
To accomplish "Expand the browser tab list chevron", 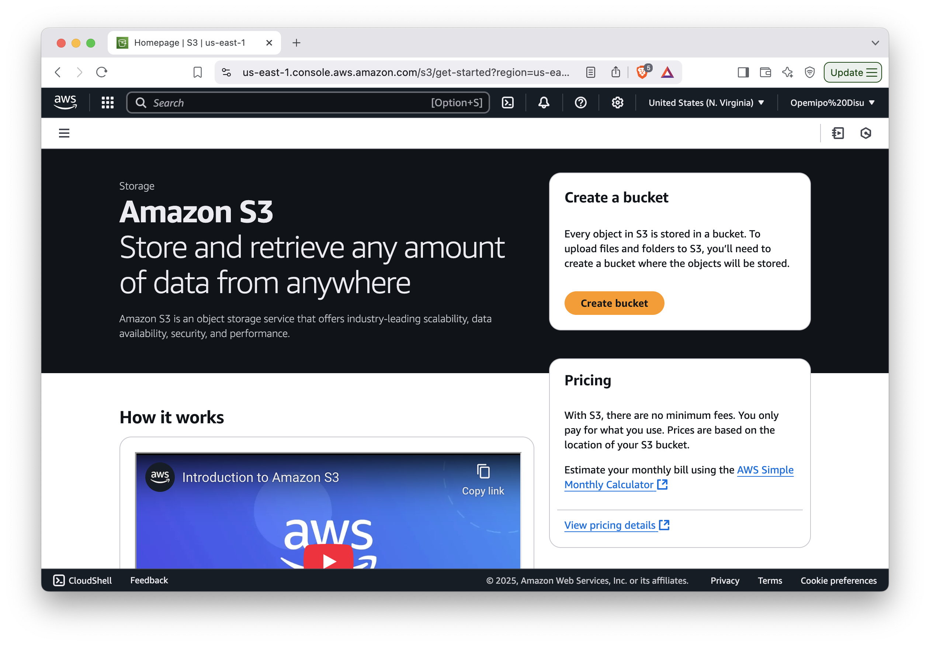I will [875, 43].
